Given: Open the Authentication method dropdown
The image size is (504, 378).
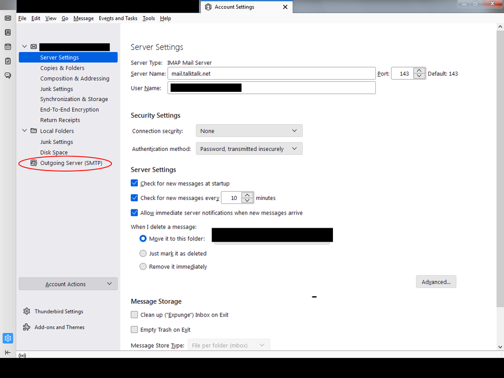Looking at the screenshot, I should pos(249,149).
